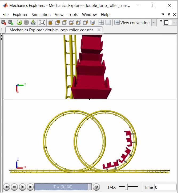Screen dimensions: 178x193
Task: Play the roller coaster animation
Action: click(22, 187)
